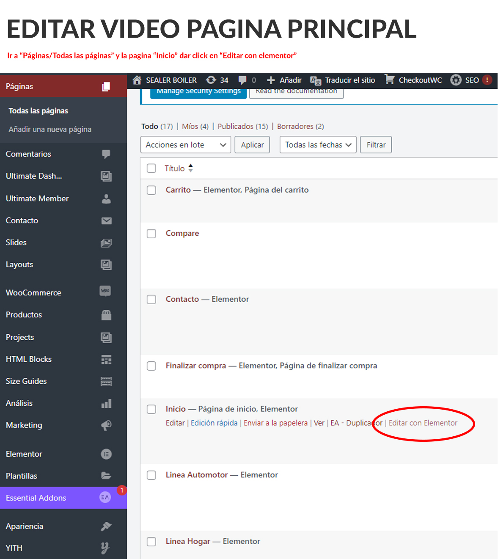The image size is (498, 559).
Task: Check the Linea Hogar page checkbox
Action: 151,542
